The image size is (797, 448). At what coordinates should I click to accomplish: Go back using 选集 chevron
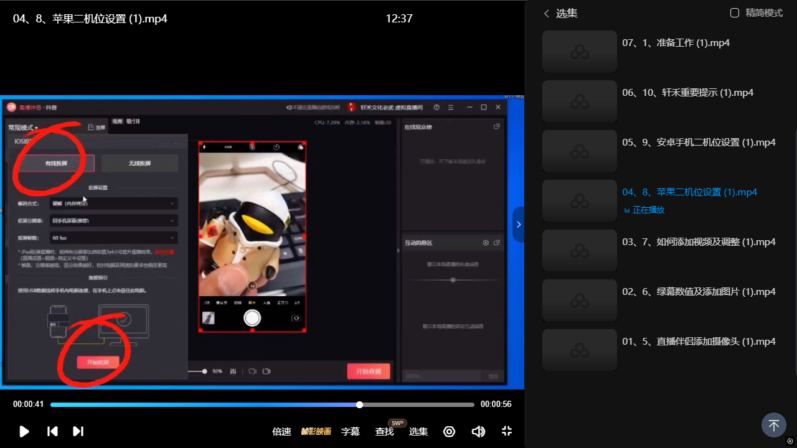point(547,13)
